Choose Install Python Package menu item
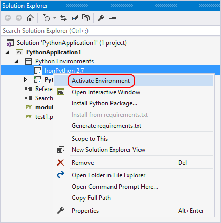221x223 pixels. point(134,103)
